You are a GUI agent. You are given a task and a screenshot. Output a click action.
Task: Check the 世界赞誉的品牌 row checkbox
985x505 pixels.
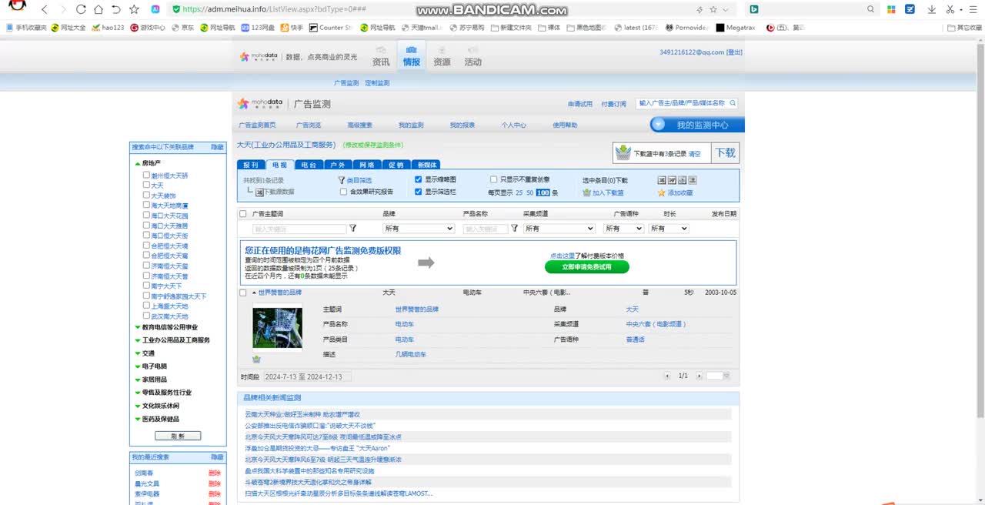click(243, 293)
